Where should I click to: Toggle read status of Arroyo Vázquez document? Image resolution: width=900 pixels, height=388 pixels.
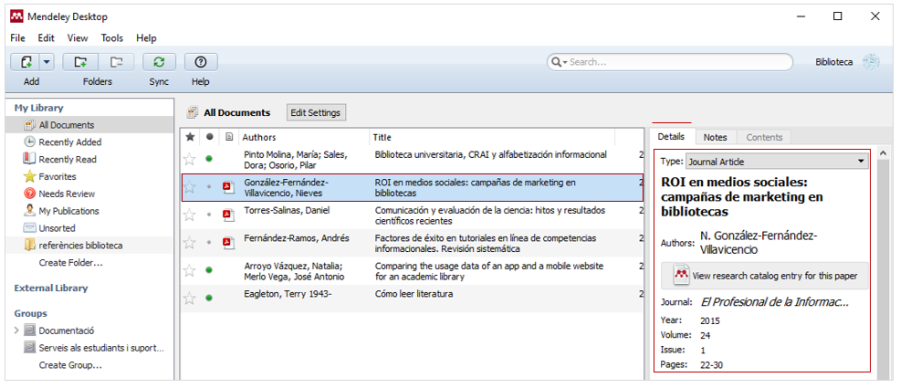pyautogui.click(x=210, y=269)
